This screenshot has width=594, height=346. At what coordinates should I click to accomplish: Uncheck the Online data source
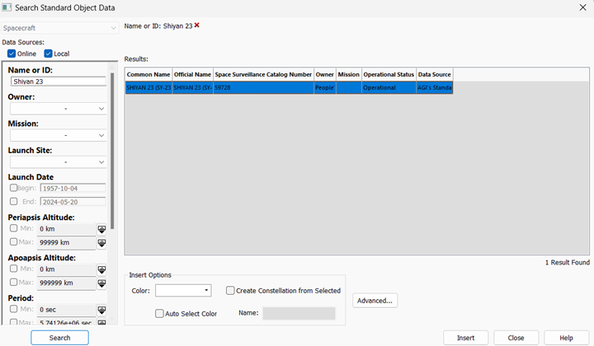[x=12, y=54]
